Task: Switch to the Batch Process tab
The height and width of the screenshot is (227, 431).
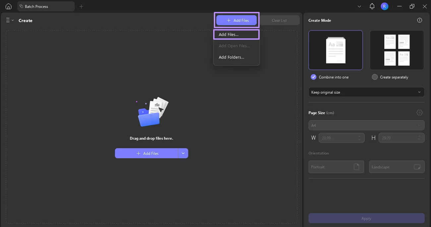Action: pyautogui.click(x=46, y=6)
